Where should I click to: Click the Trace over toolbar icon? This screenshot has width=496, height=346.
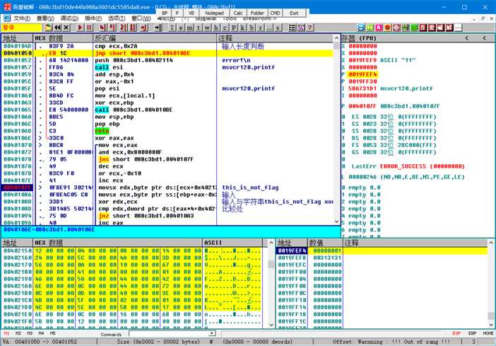tap(133, 28)
